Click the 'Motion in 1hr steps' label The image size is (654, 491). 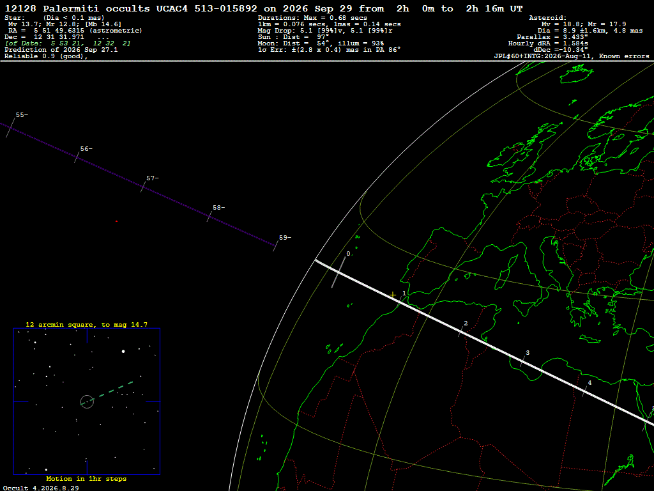(x=86, y=478)
